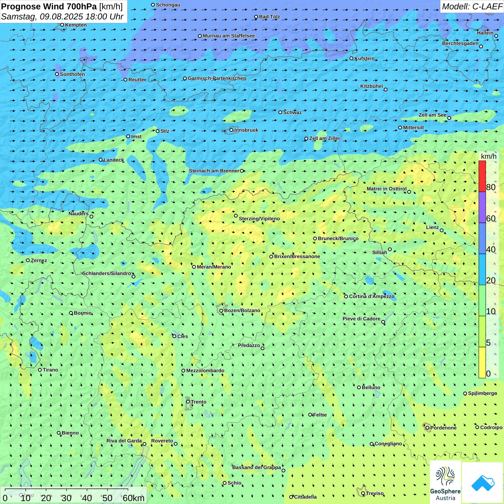Click the Kempten city marker
The width and height of the screenshot is (504, 504).
[62, 25]
